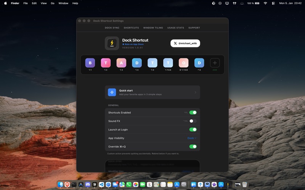Select the blue D shortcut labeled ⌥4
This screenshot has height=190, width=305.
tap(137, 63)
